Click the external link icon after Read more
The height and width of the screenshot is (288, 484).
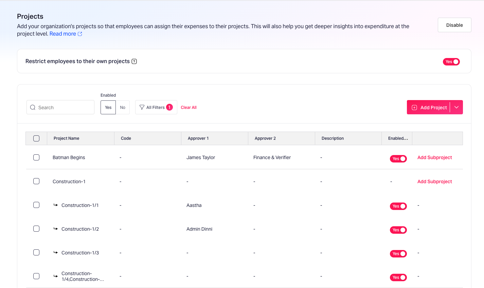point(80,34)
